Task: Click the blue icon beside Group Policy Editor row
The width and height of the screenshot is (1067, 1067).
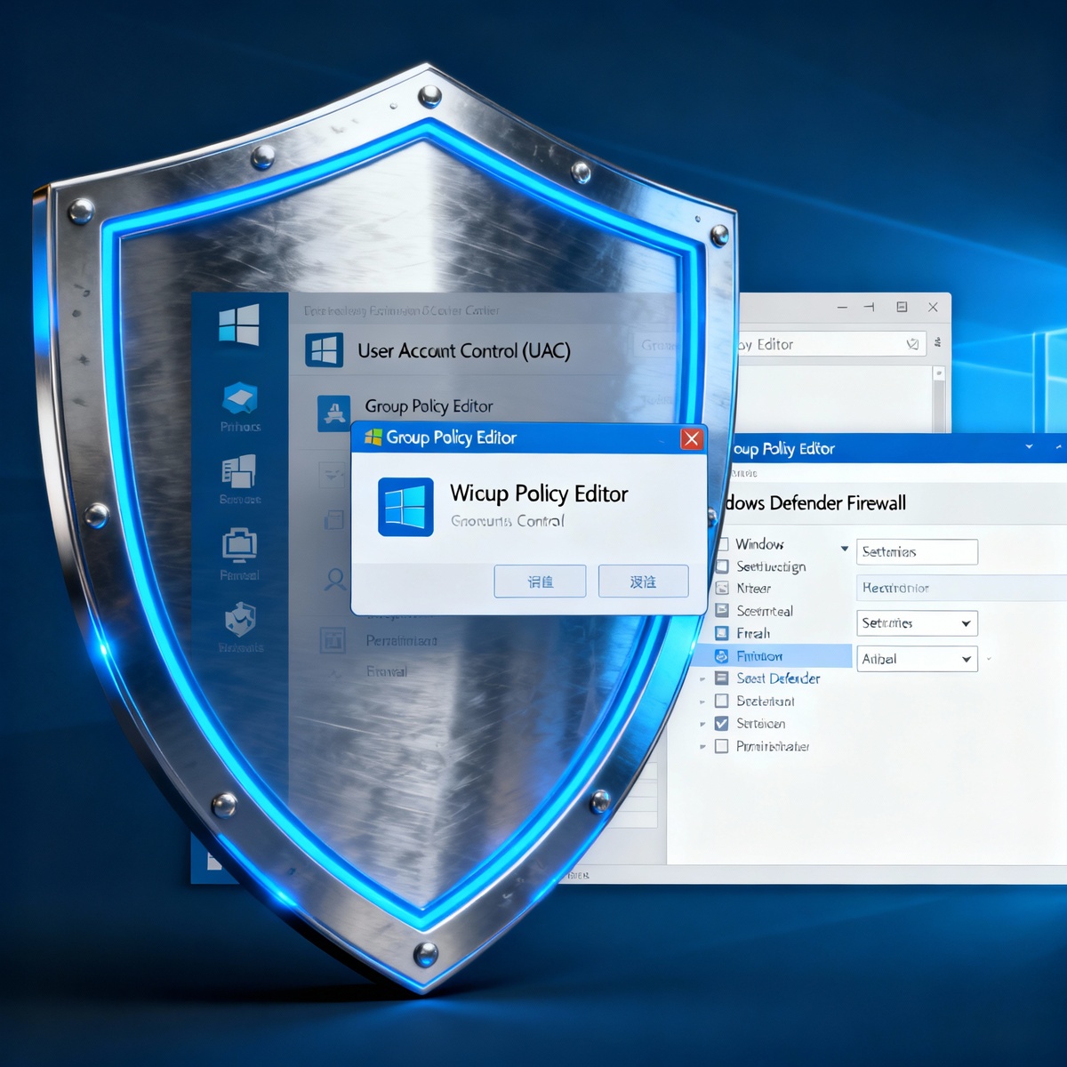Action: coord(334,413)
